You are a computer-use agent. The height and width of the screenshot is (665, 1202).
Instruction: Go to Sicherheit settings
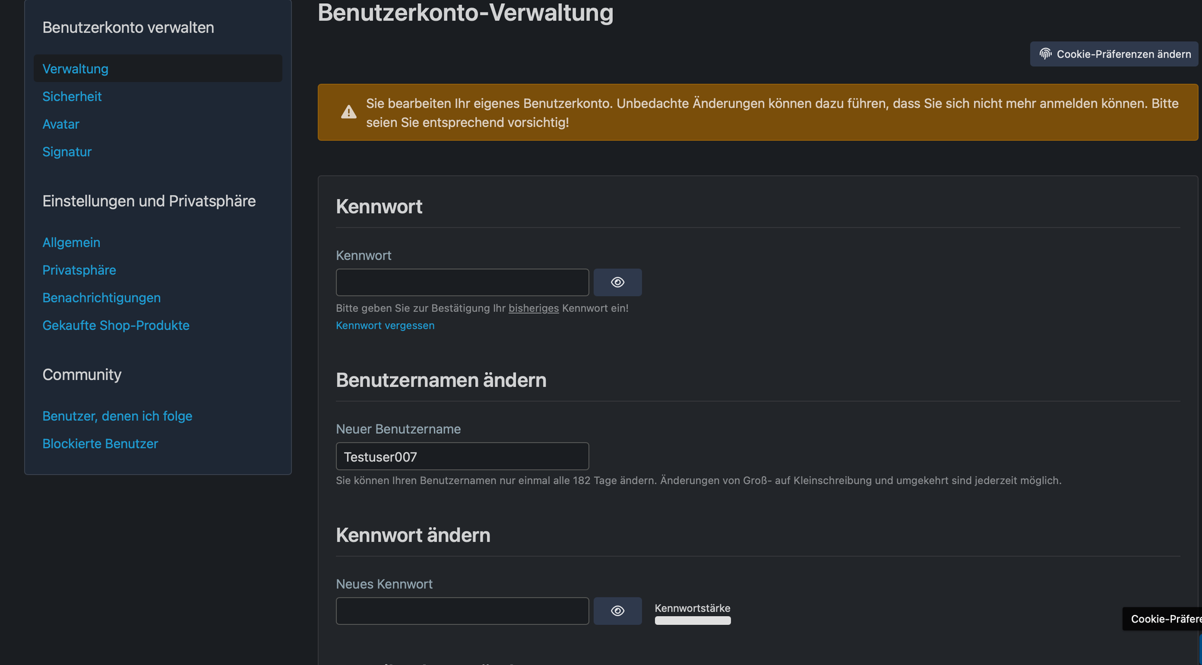tap(72, 96)
